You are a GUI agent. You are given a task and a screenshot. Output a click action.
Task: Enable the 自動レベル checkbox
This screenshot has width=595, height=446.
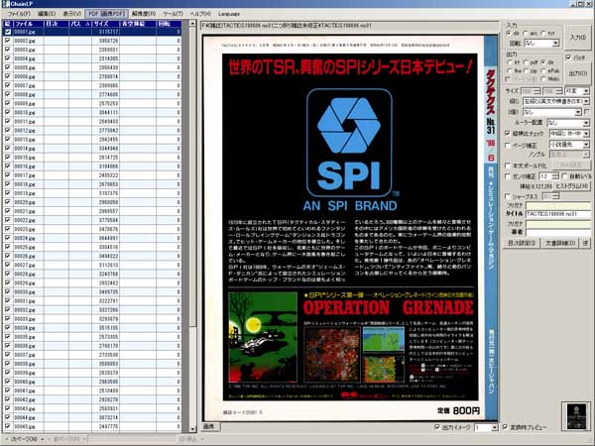[564, 176]
